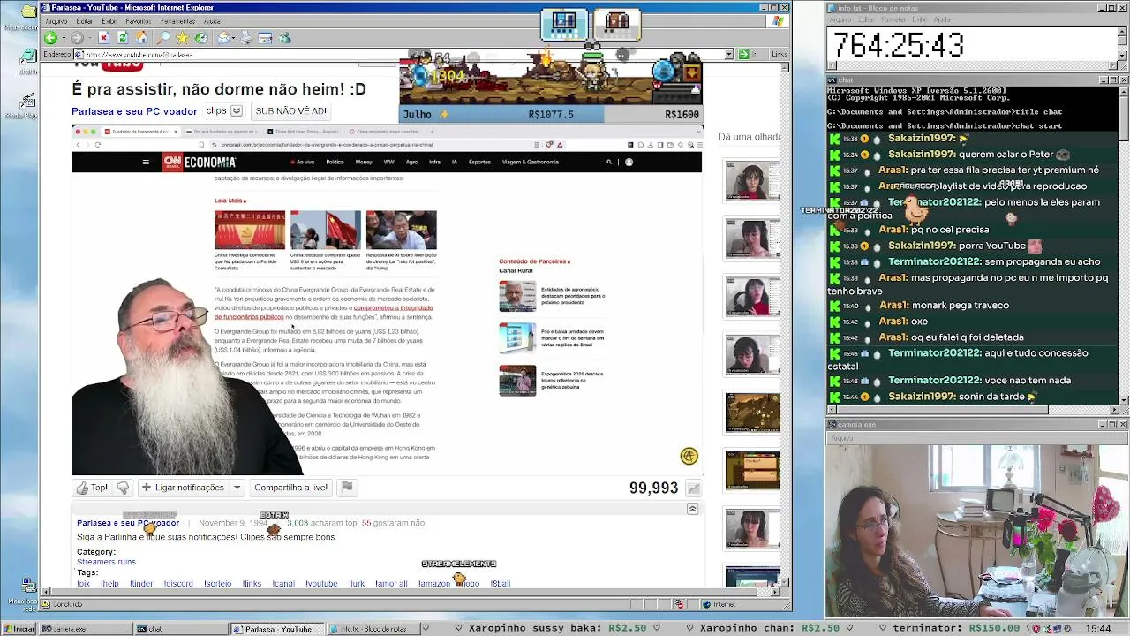1130x636 pixels.
Task: Flag the video with the flag icon
Action: pos(347,488)
